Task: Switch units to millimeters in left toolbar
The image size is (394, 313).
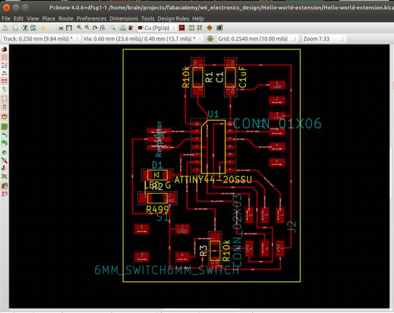Action: coord(4,80)
